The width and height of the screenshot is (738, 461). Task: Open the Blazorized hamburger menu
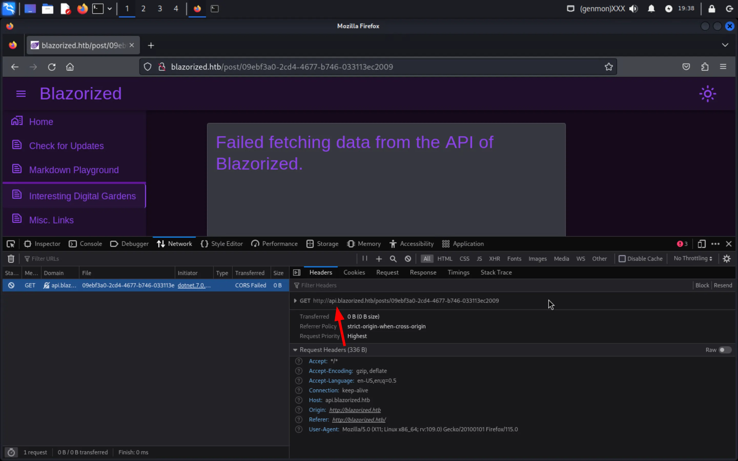(x=21, y=93)
